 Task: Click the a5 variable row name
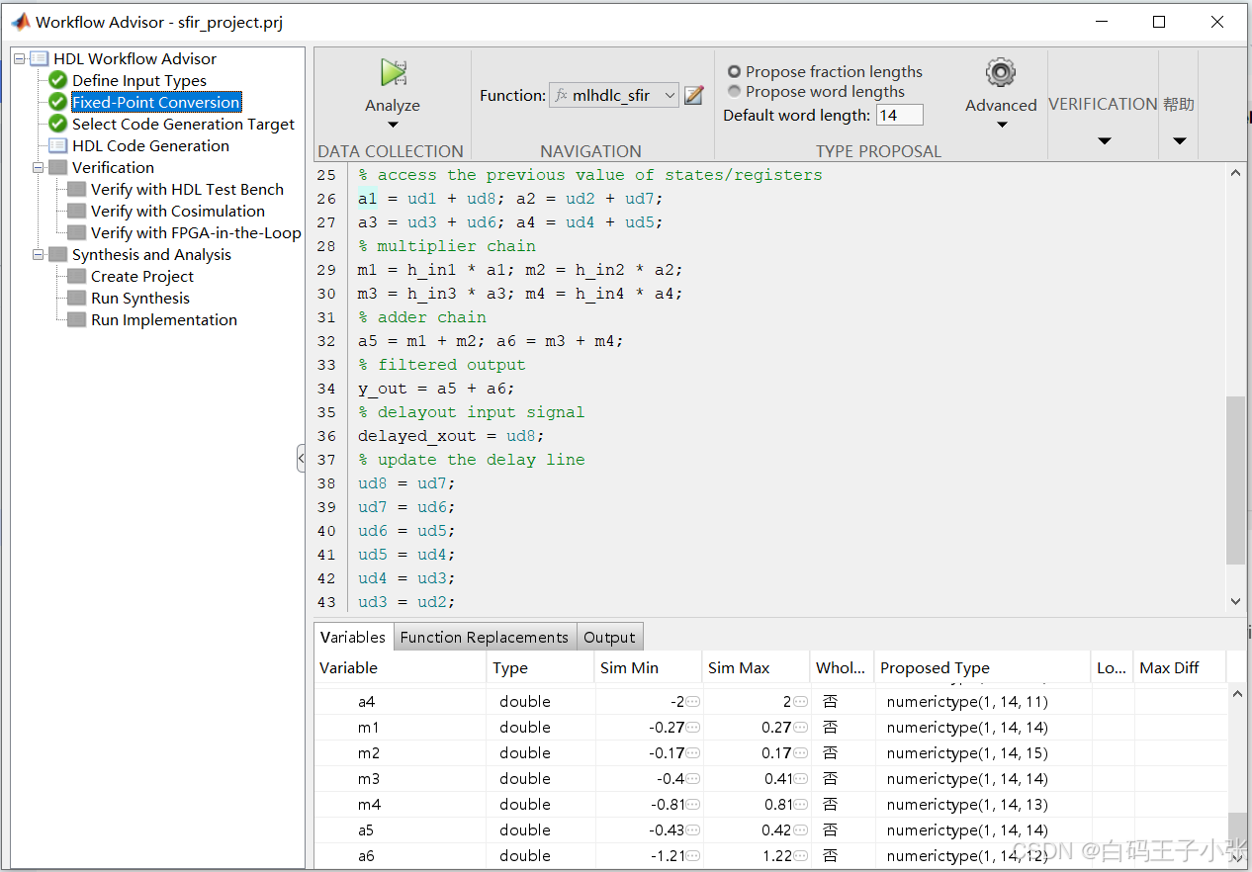coord(366,829)
